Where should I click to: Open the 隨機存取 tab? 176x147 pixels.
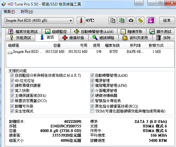[x=132, y=32]
